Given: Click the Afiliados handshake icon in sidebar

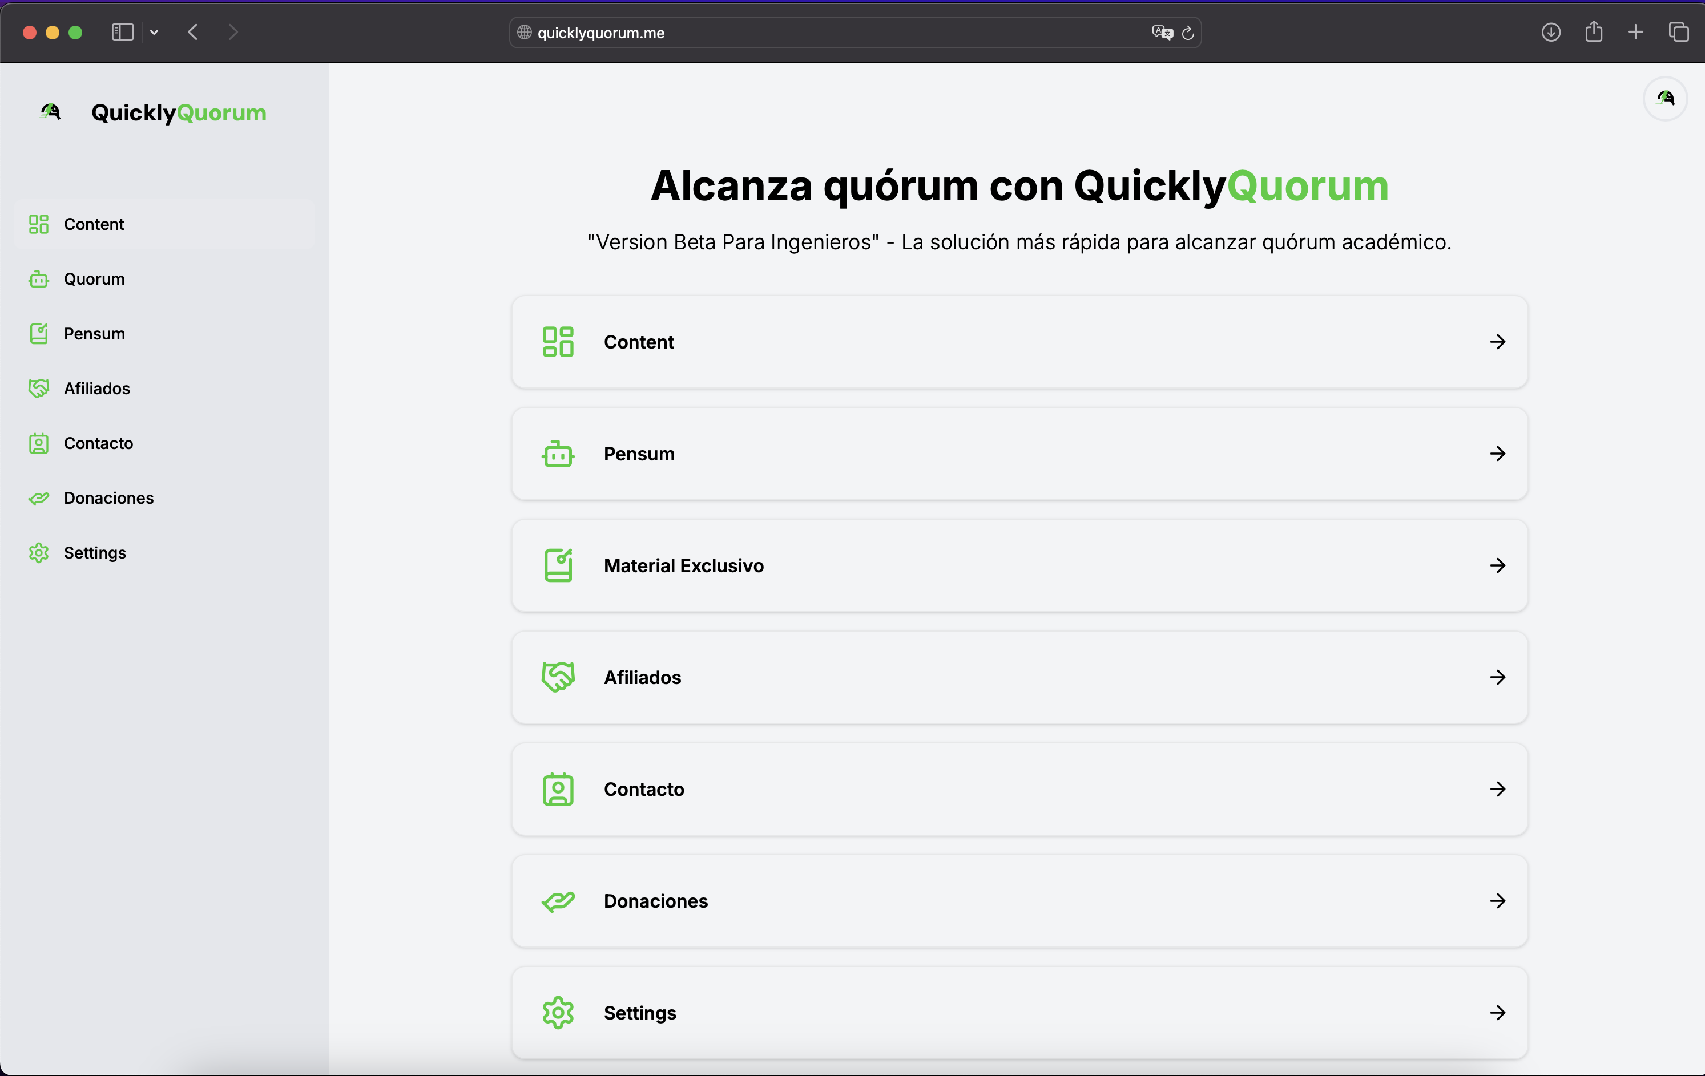Looking at the screenshot, I should (39, 389).
